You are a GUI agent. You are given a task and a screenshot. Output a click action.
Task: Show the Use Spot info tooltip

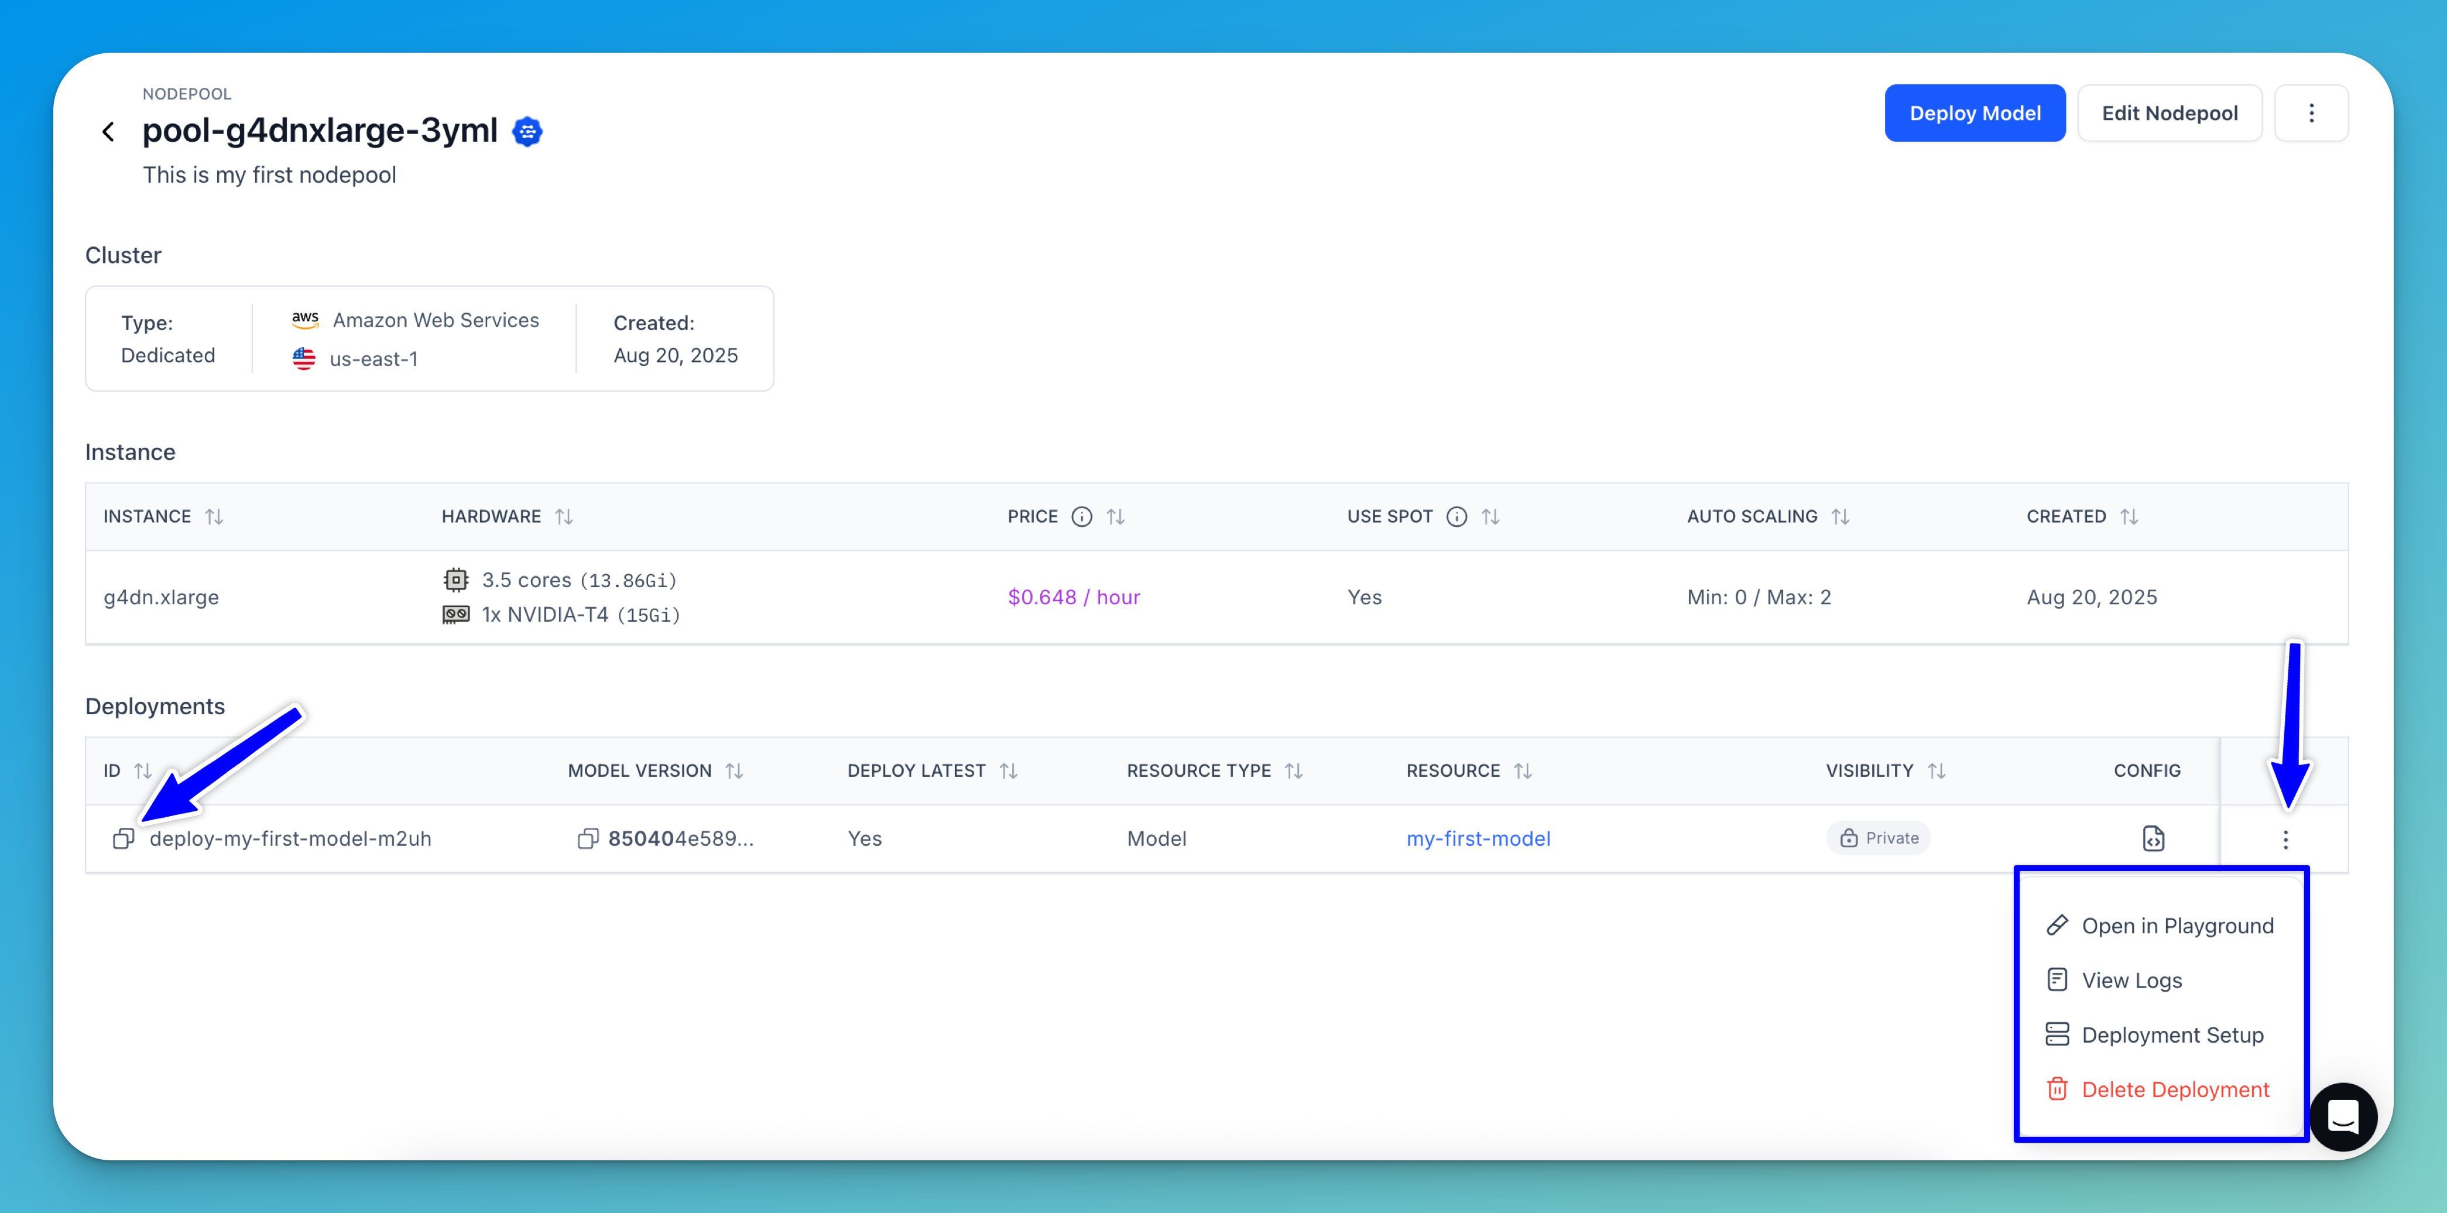tap(1456, 517)
